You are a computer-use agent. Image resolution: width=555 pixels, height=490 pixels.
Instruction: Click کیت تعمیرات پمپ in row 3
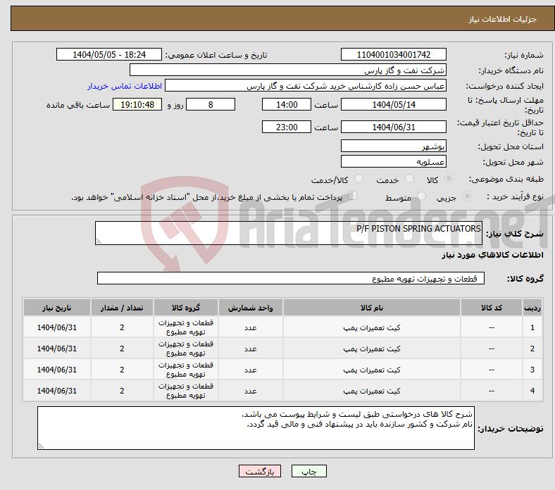click(372, 370)
